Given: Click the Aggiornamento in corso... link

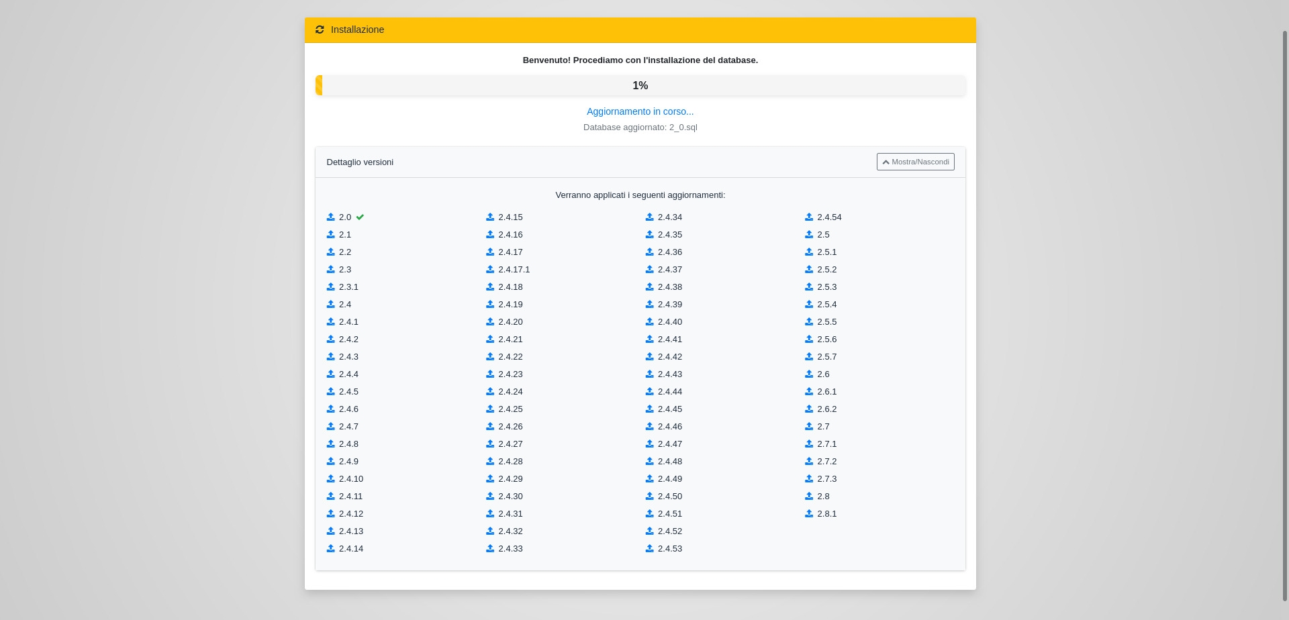Looking at the screenshot, I should 640,111.
